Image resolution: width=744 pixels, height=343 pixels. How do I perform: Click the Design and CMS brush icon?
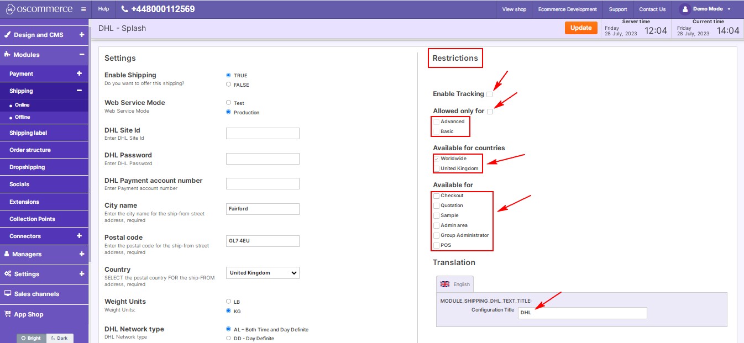(x=8, y=34)
